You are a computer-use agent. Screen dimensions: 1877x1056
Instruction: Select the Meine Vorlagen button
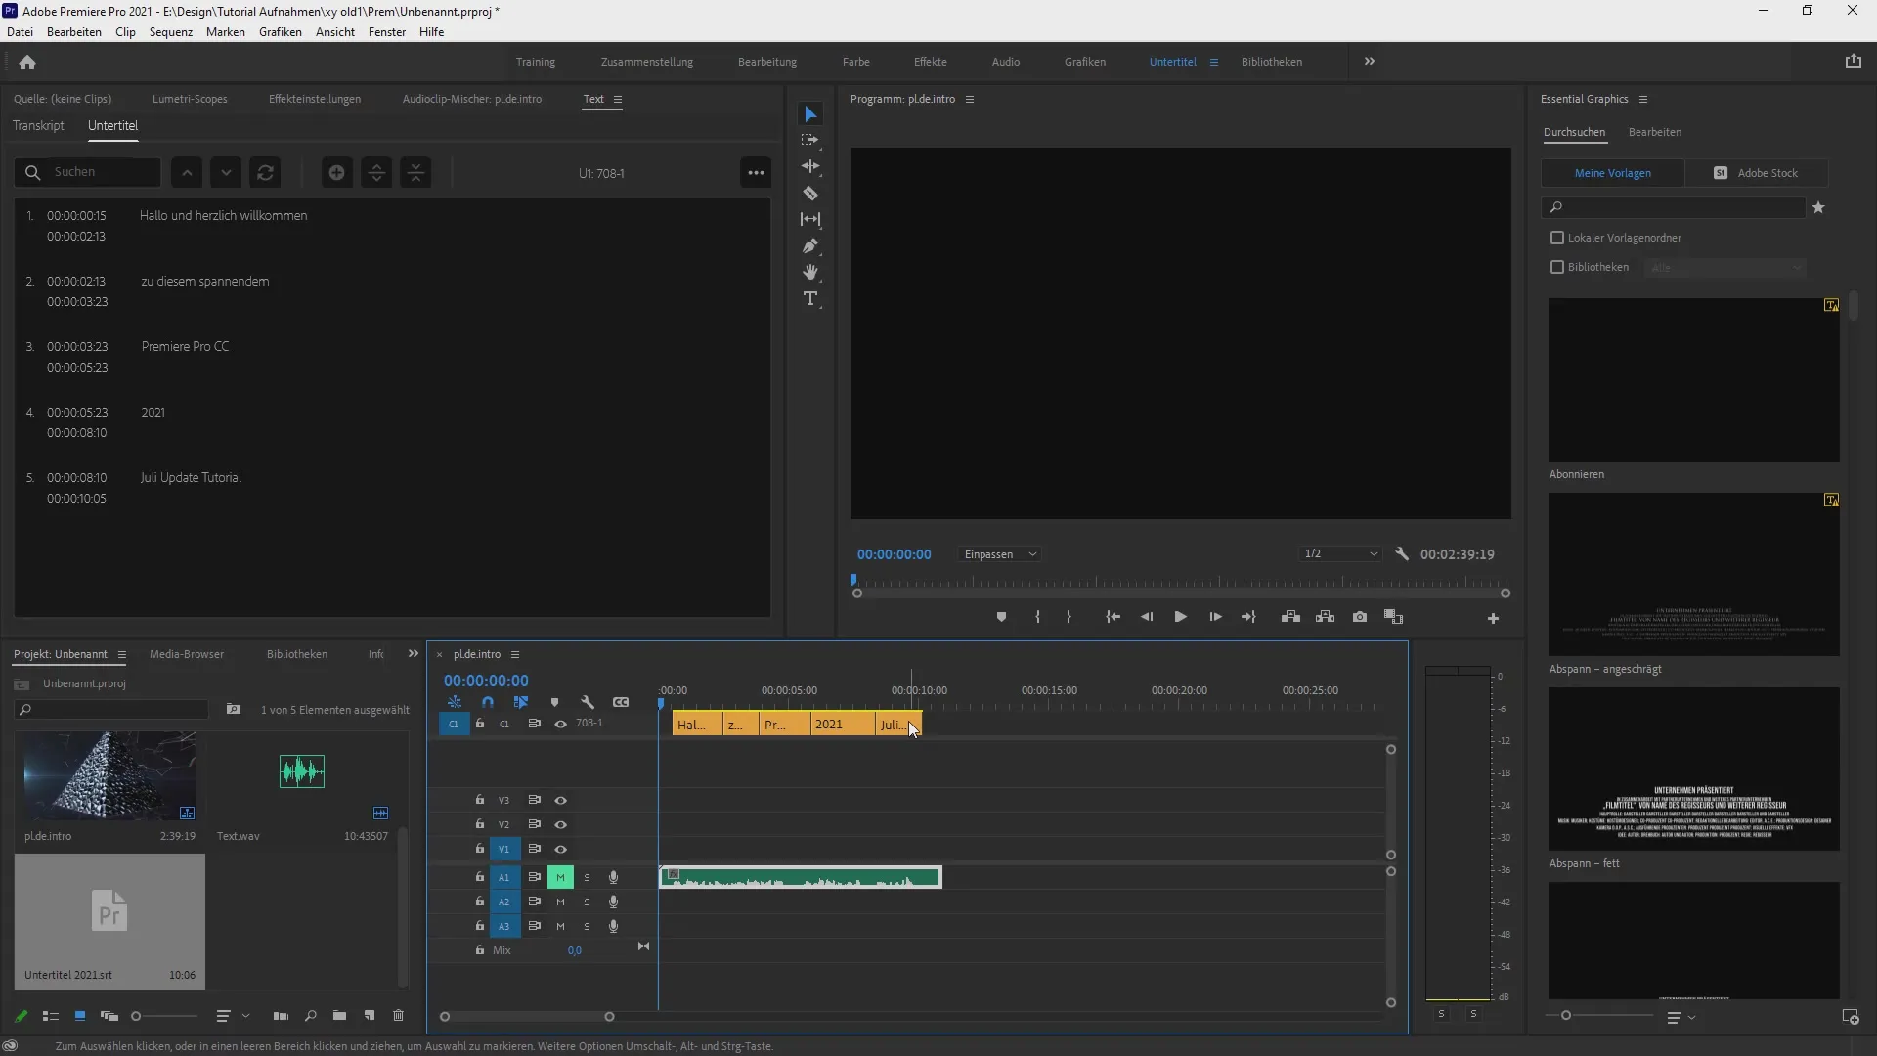tap(1613, 173)
